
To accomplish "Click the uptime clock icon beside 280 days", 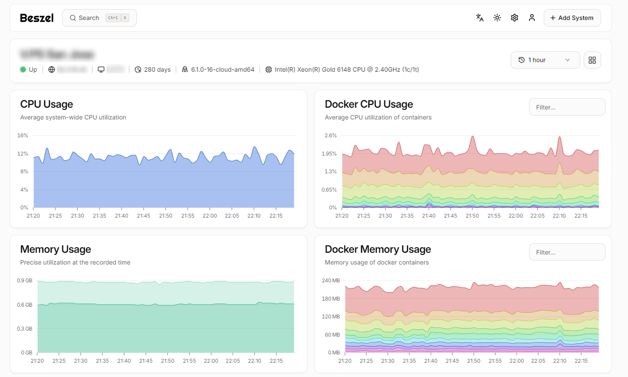I will (x=138, y=69).
